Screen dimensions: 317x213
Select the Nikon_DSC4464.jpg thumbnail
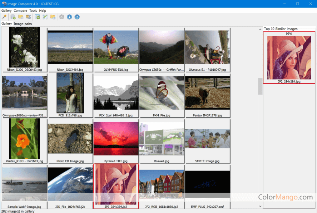click(x=70, y=47)
